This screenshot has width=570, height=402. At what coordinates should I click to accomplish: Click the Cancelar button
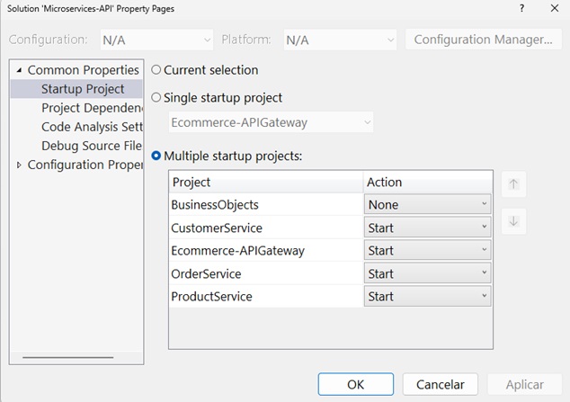coord(440,384)
